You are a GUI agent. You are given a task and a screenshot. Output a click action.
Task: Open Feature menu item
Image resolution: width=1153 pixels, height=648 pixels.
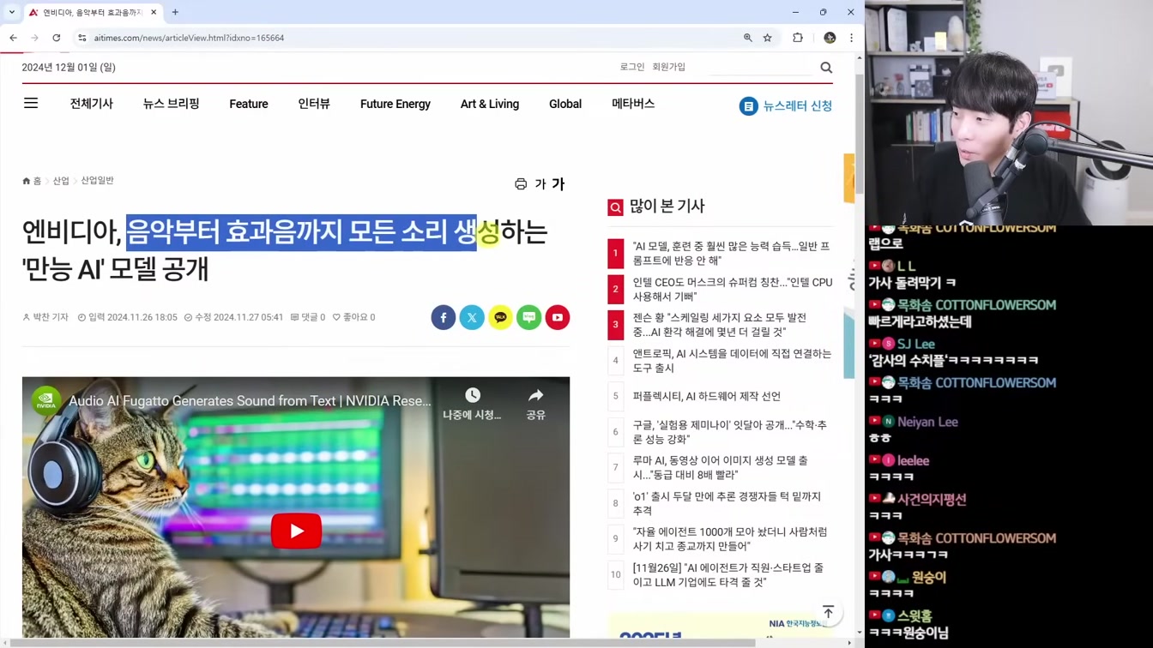[x=249, y=104]
